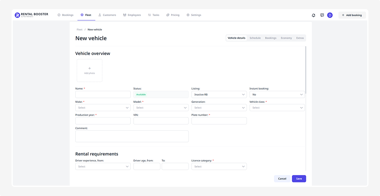Open the notifications bell
Viewport: 380px width, 196px height.
(313, 15)
